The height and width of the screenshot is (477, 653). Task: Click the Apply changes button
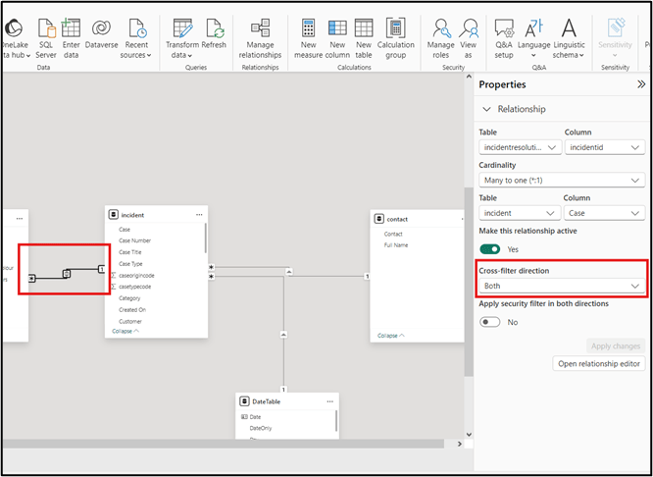click(x=616, y=345)
